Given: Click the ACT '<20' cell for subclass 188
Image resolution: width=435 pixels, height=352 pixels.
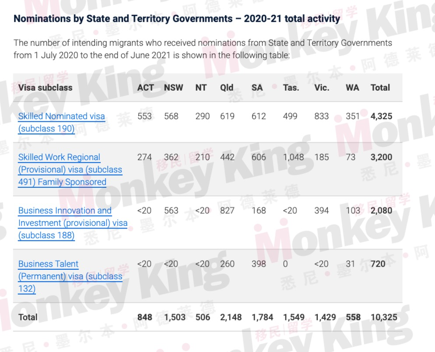Looking at the screenshot, I should click(144, 211).
